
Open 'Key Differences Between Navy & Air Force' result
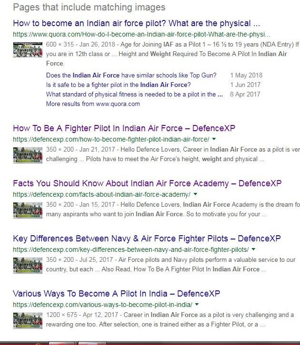pos(147,238)
